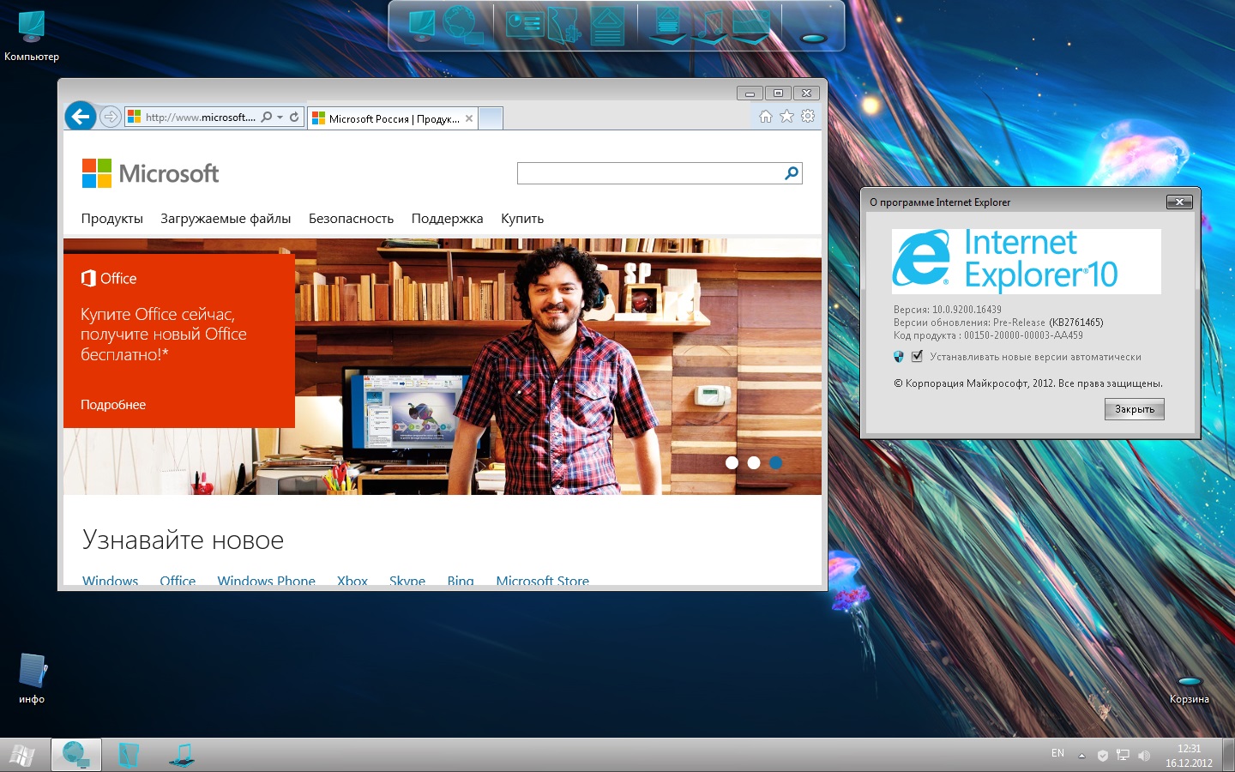
Task: Click the documents library icon in the dock
Action: (x=667, y=26)
